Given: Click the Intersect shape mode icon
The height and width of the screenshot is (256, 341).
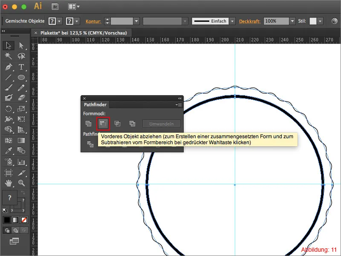Looking at the screenshot, I should click(118, 124).
